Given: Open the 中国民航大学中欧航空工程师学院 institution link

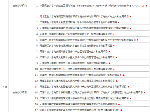Looking at the screenshot, I should (90, 6).
